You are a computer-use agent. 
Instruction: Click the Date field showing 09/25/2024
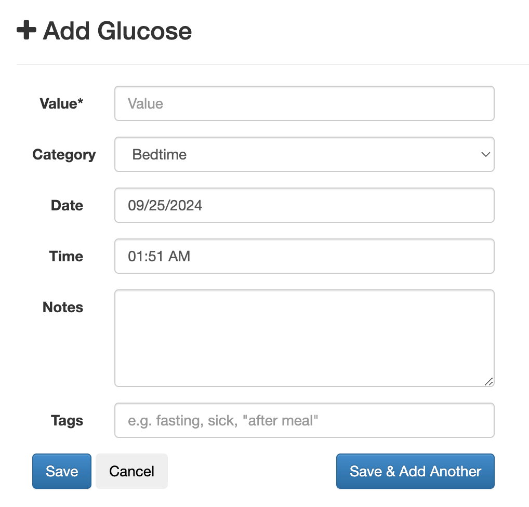[x=304, y=205]
